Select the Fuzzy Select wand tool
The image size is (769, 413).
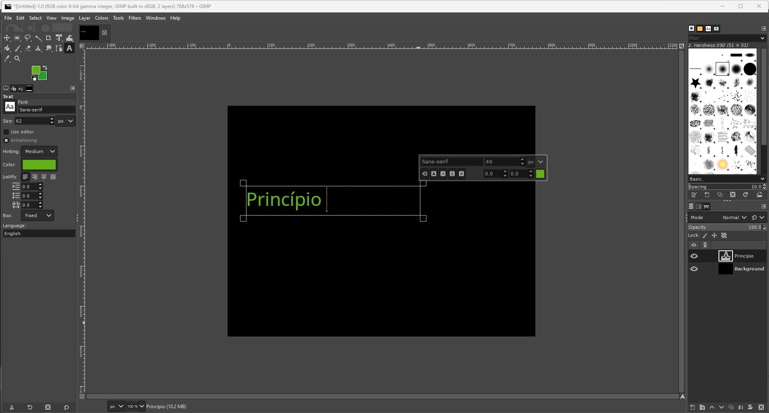(x=38, y=38)
